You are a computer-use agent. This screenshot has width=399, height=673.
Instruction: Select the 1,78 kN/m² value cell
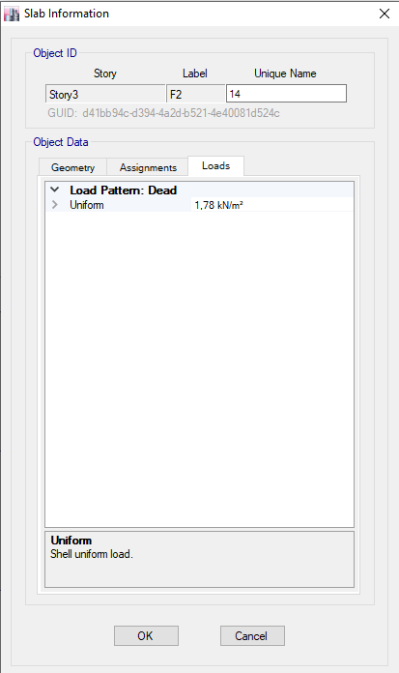pos(272,205)
